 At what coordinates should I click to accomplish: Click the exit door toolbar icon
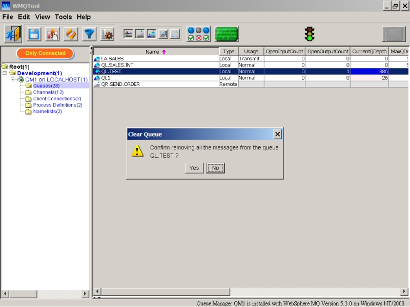13,34
